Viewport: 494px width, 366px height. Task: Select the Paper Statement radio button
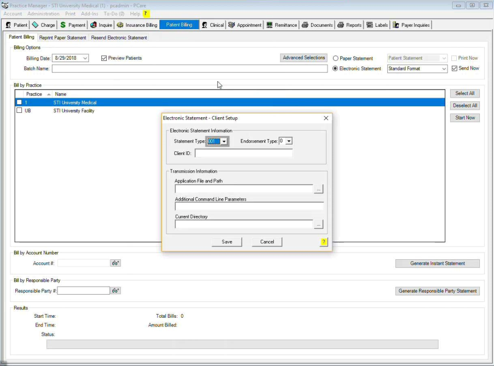tap(335, 59)
